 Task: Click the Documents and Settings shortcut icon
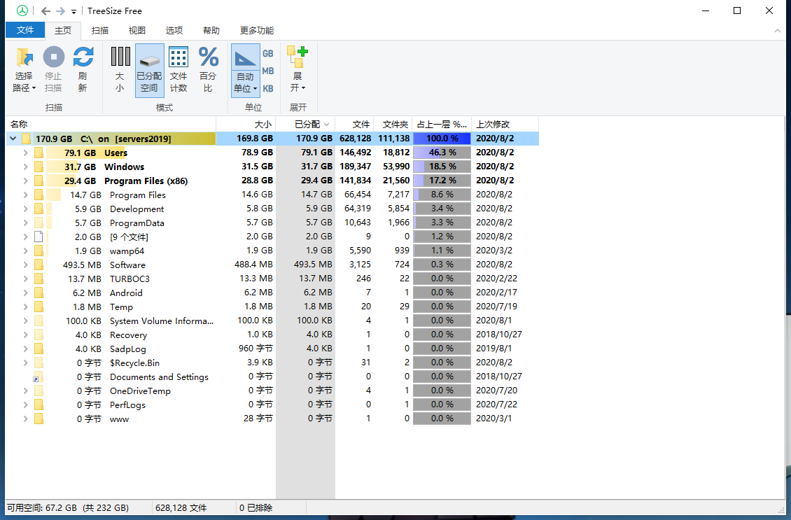pyautogui.click(x=38, y=377)
